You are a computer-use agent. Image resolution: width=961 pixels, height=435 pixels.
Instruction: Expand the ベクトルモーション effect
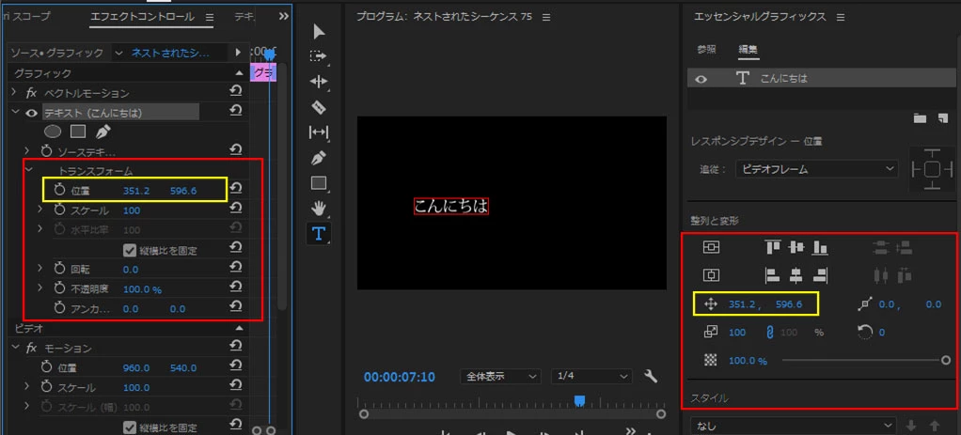coord(14,92)
